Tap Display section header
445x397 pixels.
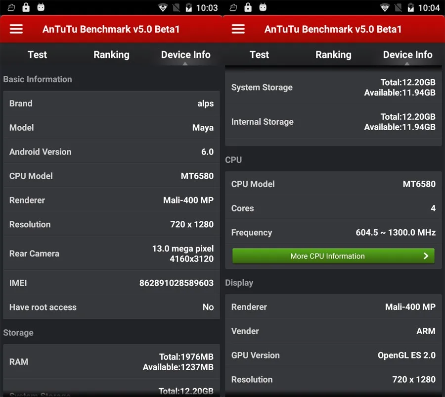[239, 283]
